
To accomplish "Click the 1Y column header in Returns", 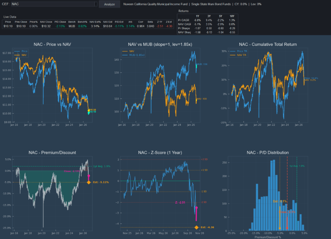I will click(197, 16).
